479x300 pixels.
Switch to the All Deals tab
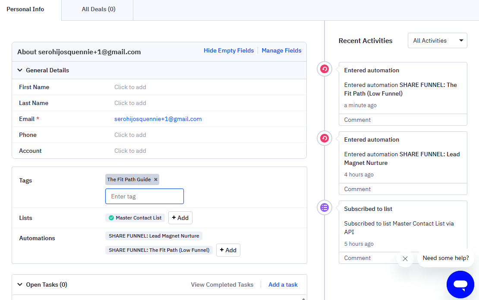[98, 9]
